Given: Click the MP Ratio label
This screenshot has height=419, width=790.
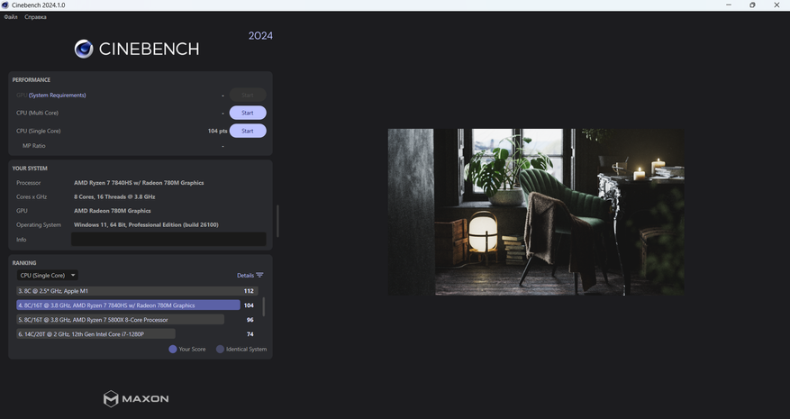Looking at the screenshot, I should tap(33, 146).
